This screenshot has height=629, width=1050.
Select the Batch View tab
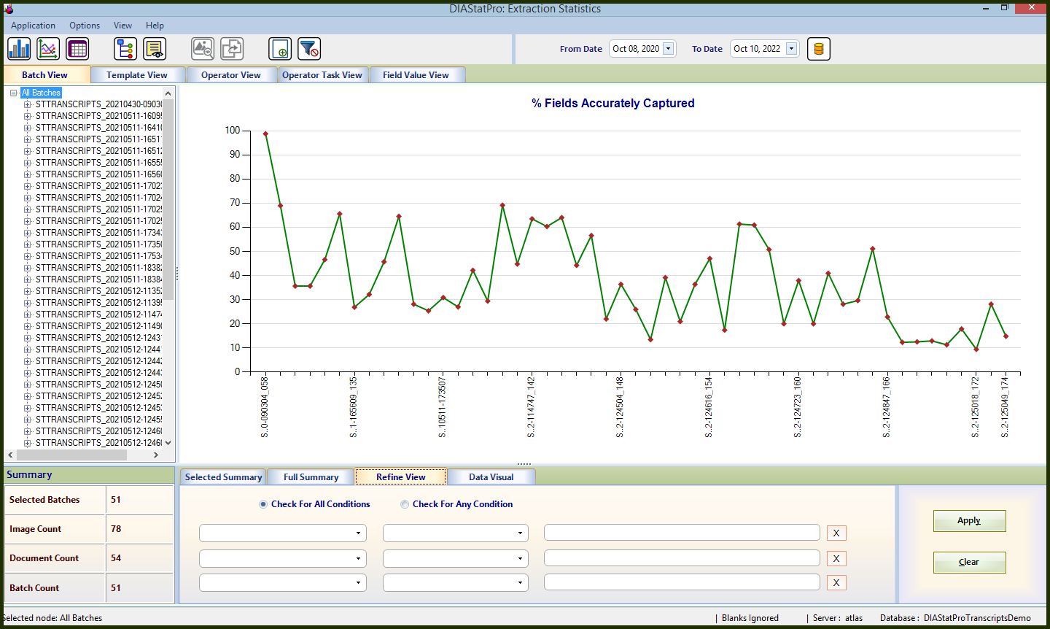click(x=45, y=75)
